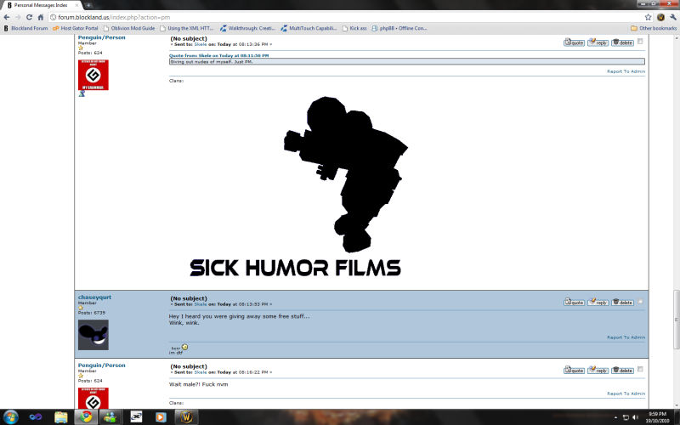Image resolution: width=680 pixels, height=425 pixels.
Task: Delete chaseyqurt's message
Action: (623, 303)
